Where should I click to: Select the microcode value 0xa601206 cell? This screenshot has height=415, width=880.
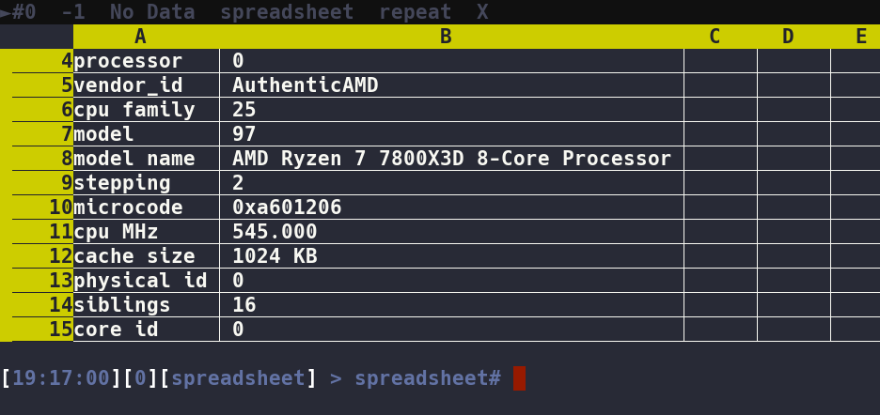point(287,207)
